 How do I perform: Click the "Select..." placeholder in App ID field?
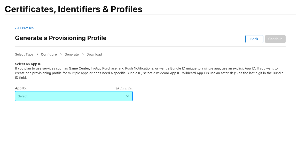(24, 96)
